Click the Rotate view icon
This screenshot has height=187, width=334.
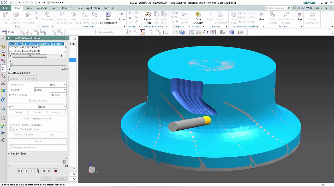206,32
